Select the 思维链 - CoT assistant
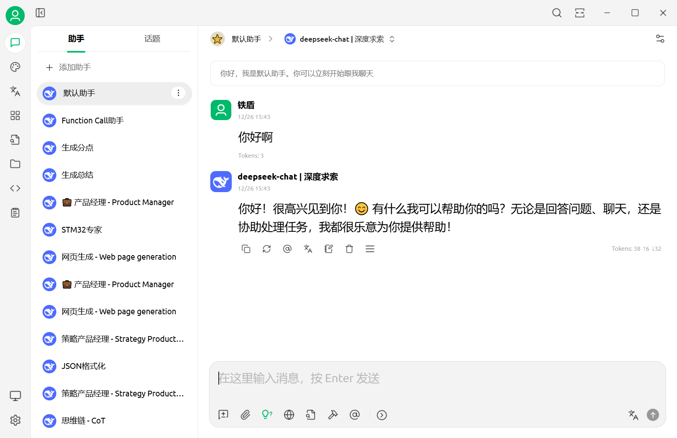This screenshot has width=677, height=438. pyautogui.click(x=114, y=421)
